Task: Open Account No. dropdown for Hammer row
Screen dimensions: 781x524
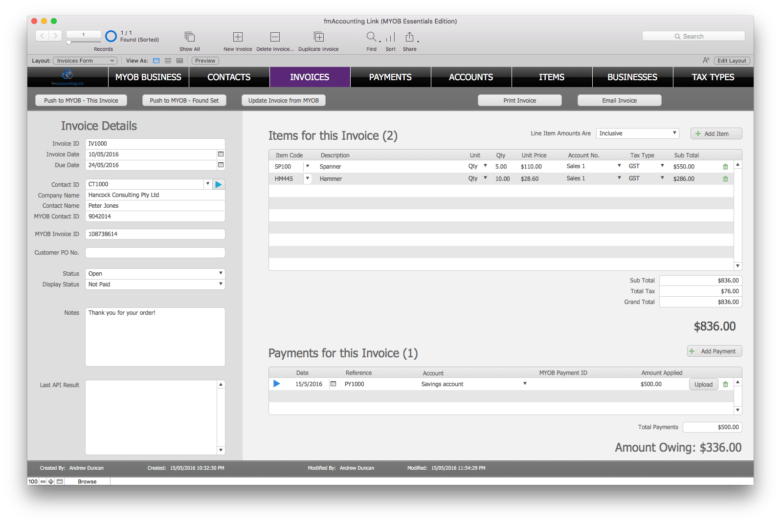Action: click(619, 178)
